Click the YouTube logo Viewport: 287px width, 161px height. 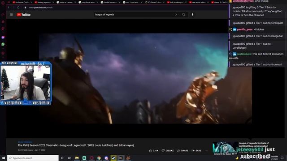coord(24,15)
